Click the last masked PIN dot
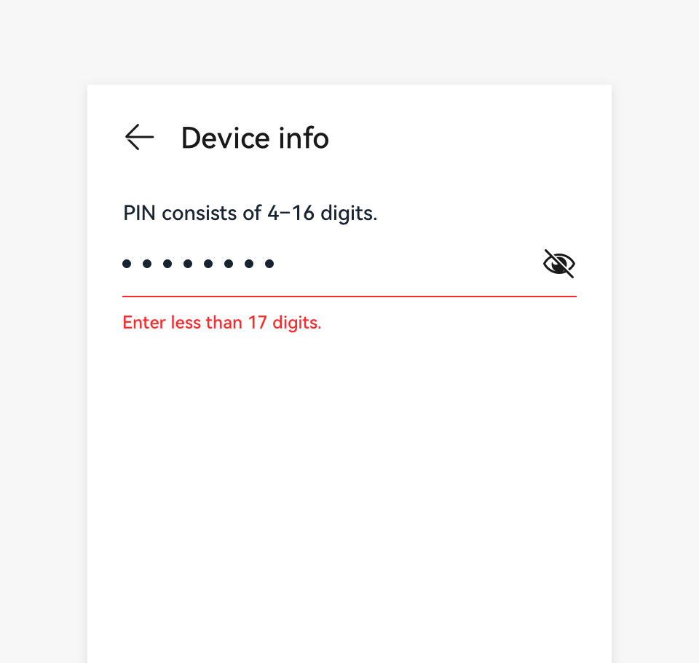This screenshot has width=699, height=663. (x=269, y=264)
